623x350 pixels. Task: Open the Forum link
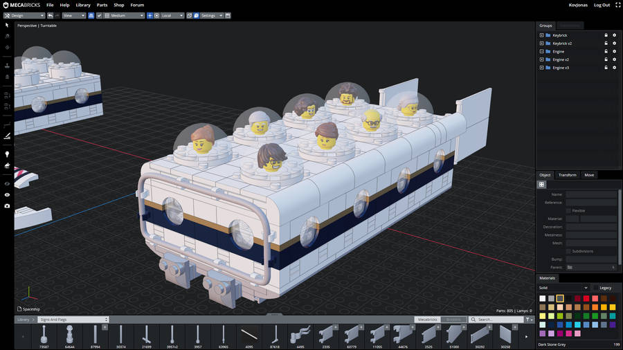137,5
